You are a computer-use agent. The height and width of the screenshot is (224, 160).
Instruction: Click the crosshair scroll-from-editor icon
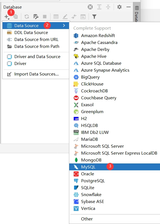click(90, 7)
